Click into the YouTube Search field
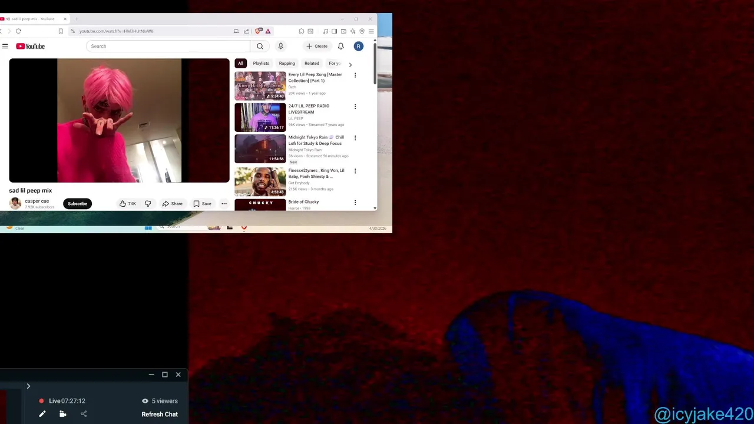Screen dimensions: 754x424 168,46
